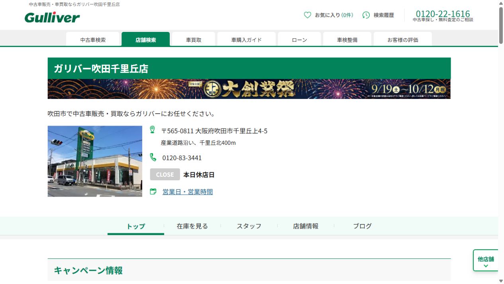
Task: Select the 店舗検索 tab
Action: tap(146, 39)
